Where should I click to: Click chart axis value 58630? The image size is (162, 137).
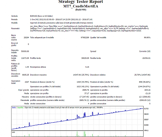tap(146, 114)
